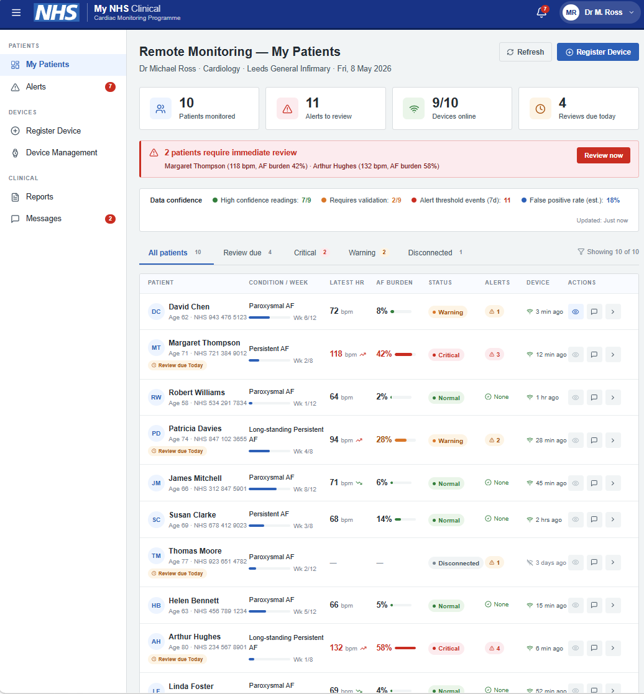644x694 pixels.
Task: Open Alerts in the sidebar
Action: point(63,87)
